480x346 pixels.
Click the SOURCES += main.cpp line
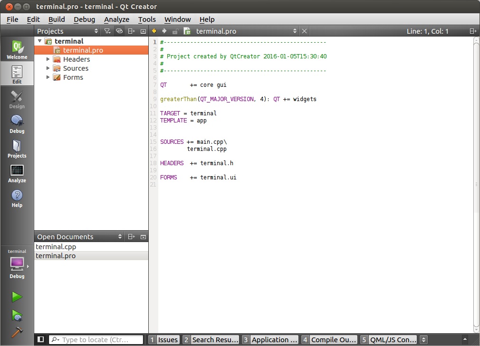pyautogui.click(x=193, y=142)
